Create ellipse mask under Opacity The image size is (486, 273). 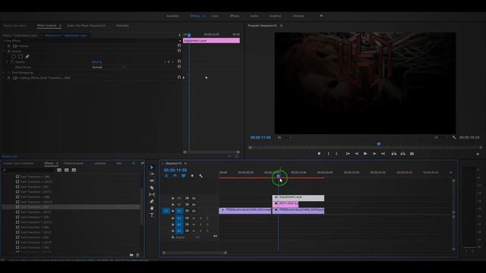14,57
